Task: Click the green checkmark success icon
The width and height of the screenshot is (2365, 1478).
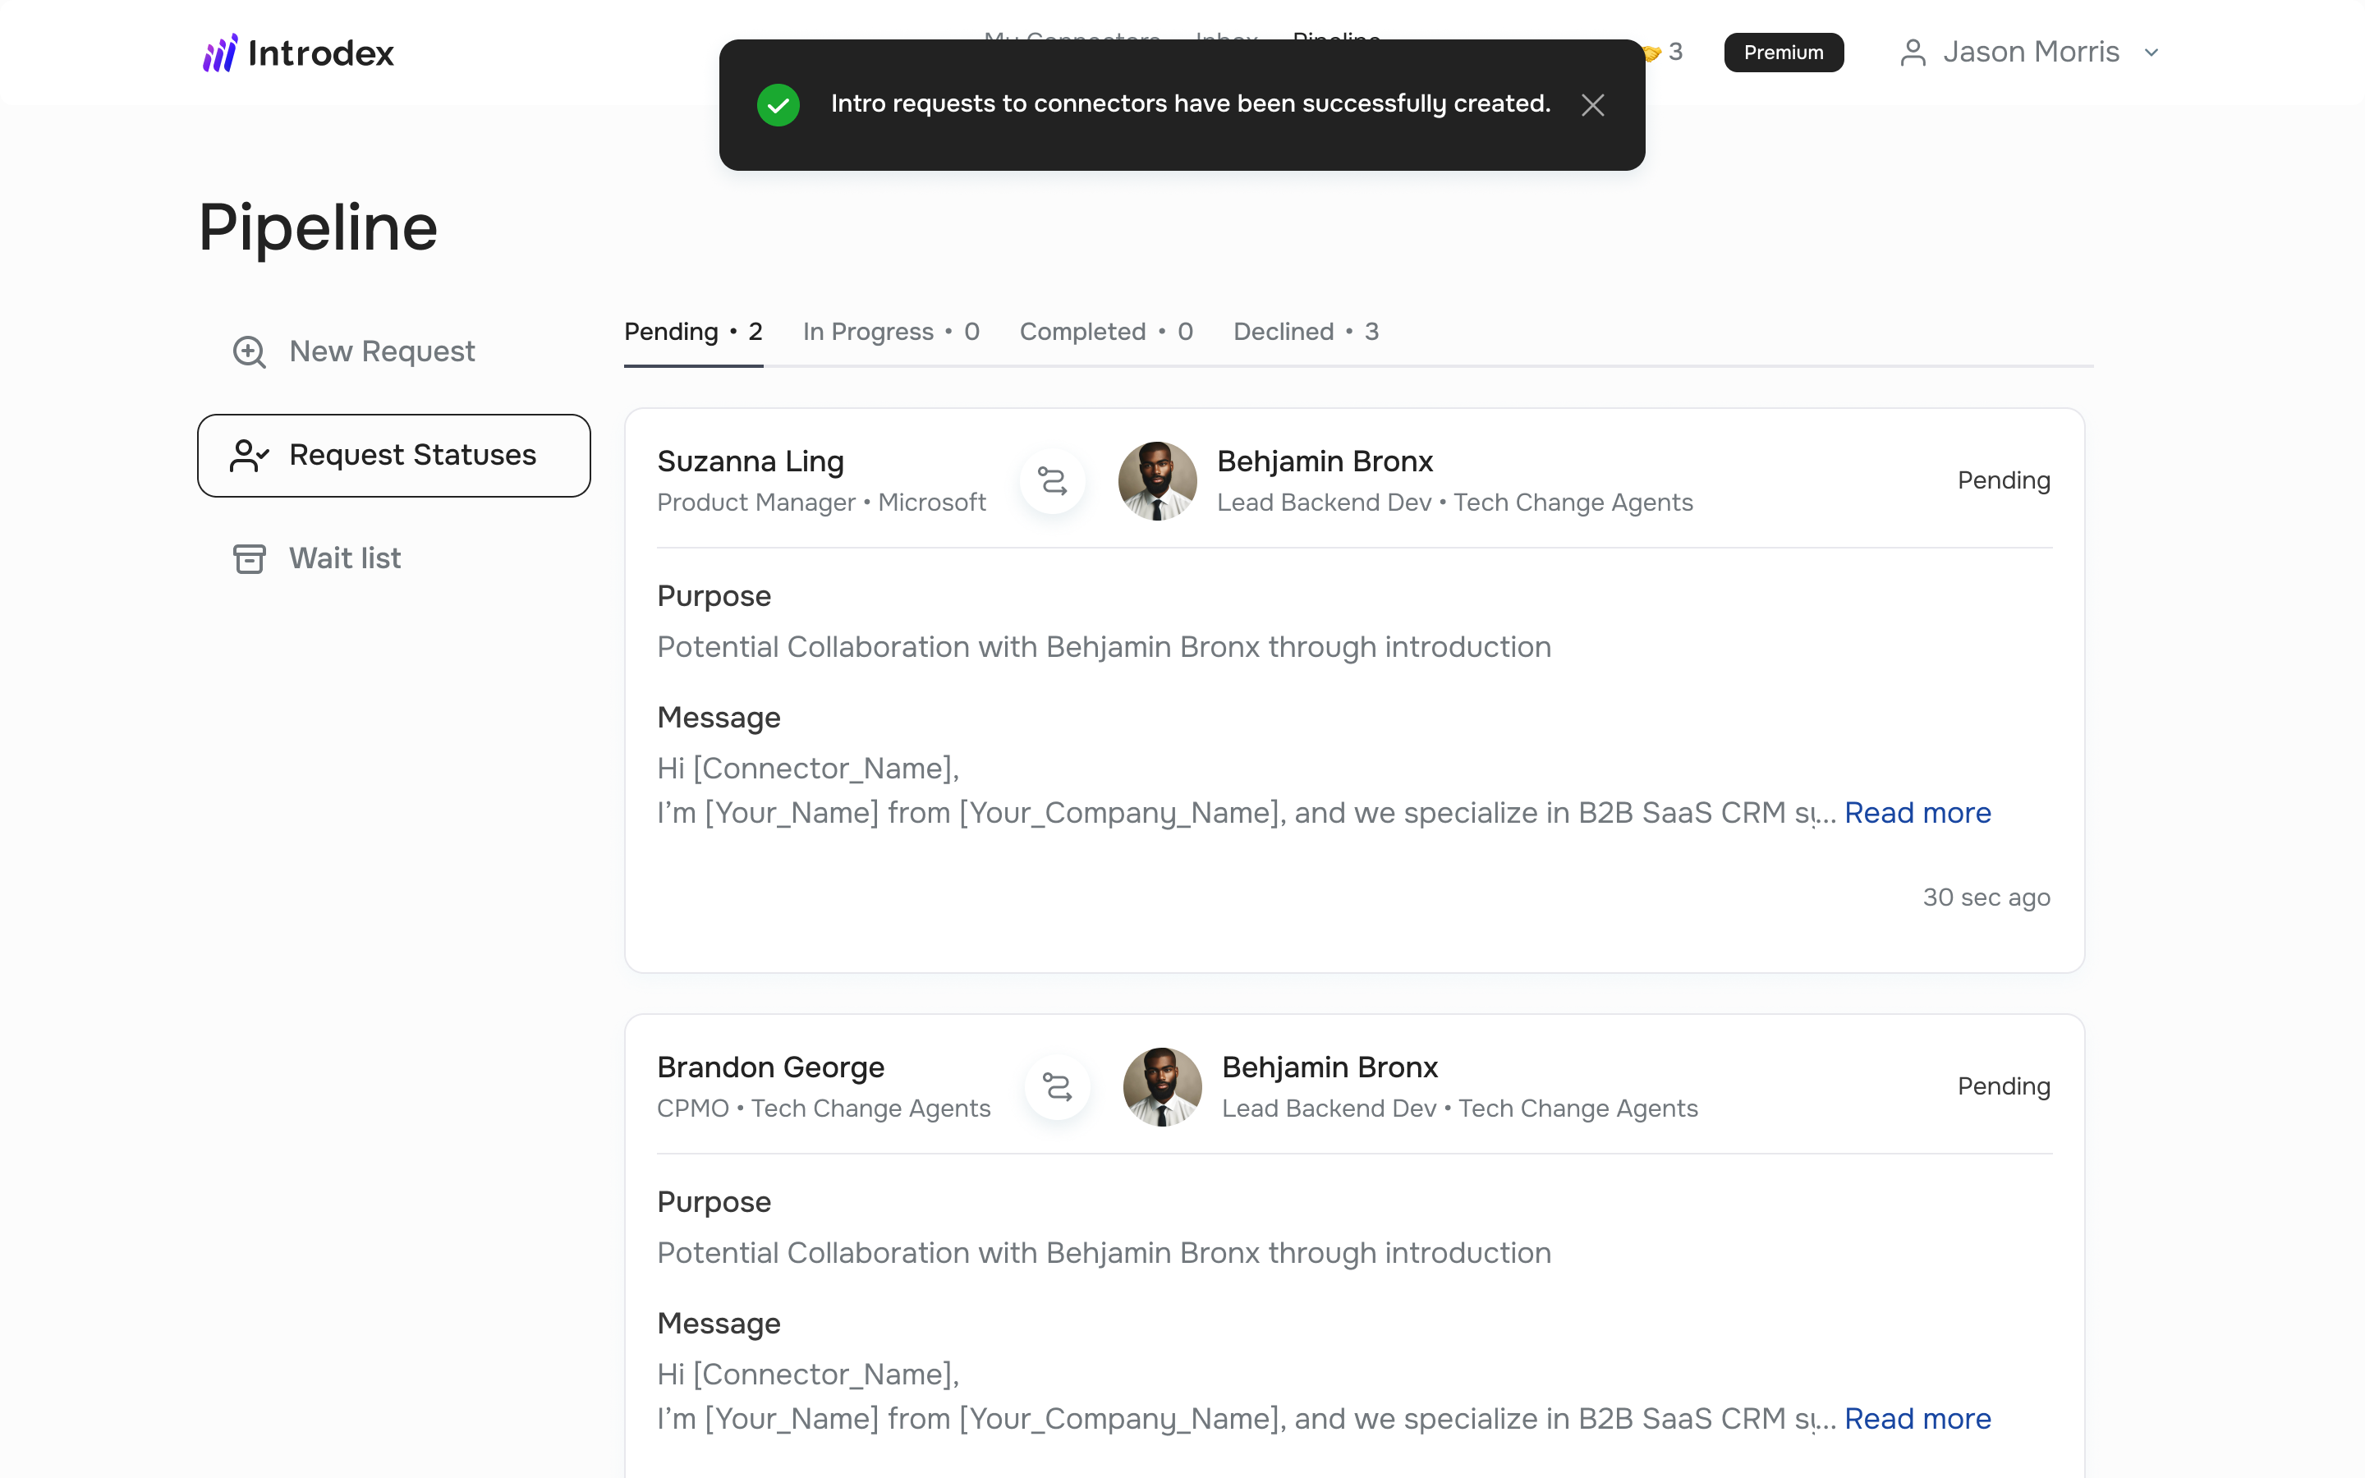Action: [x=778, y=104]
